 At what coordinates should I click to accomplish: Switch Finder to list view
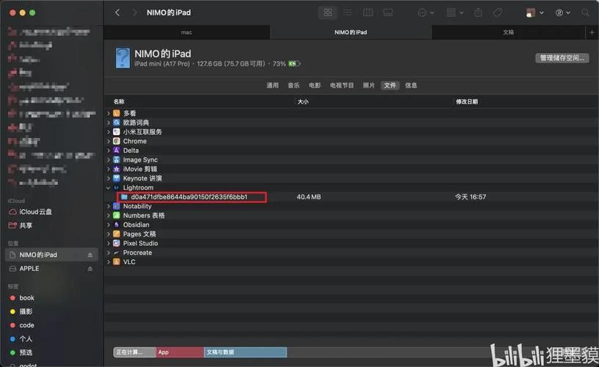pyautogui.click(x=348, y=12)
